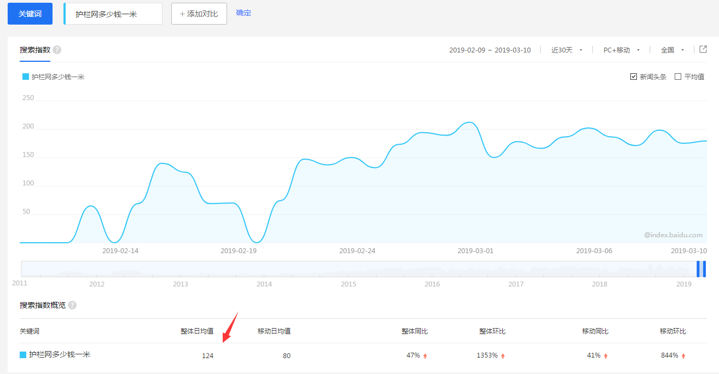
Task: Click the help icon next to 搜索指数概览
Action: [72, 305]
